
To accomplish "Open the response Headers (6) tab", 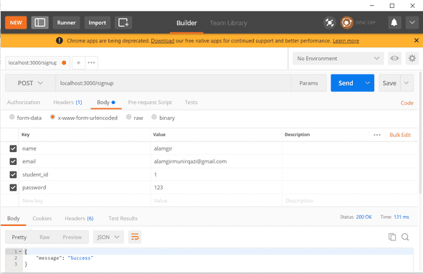I will 79,218.
